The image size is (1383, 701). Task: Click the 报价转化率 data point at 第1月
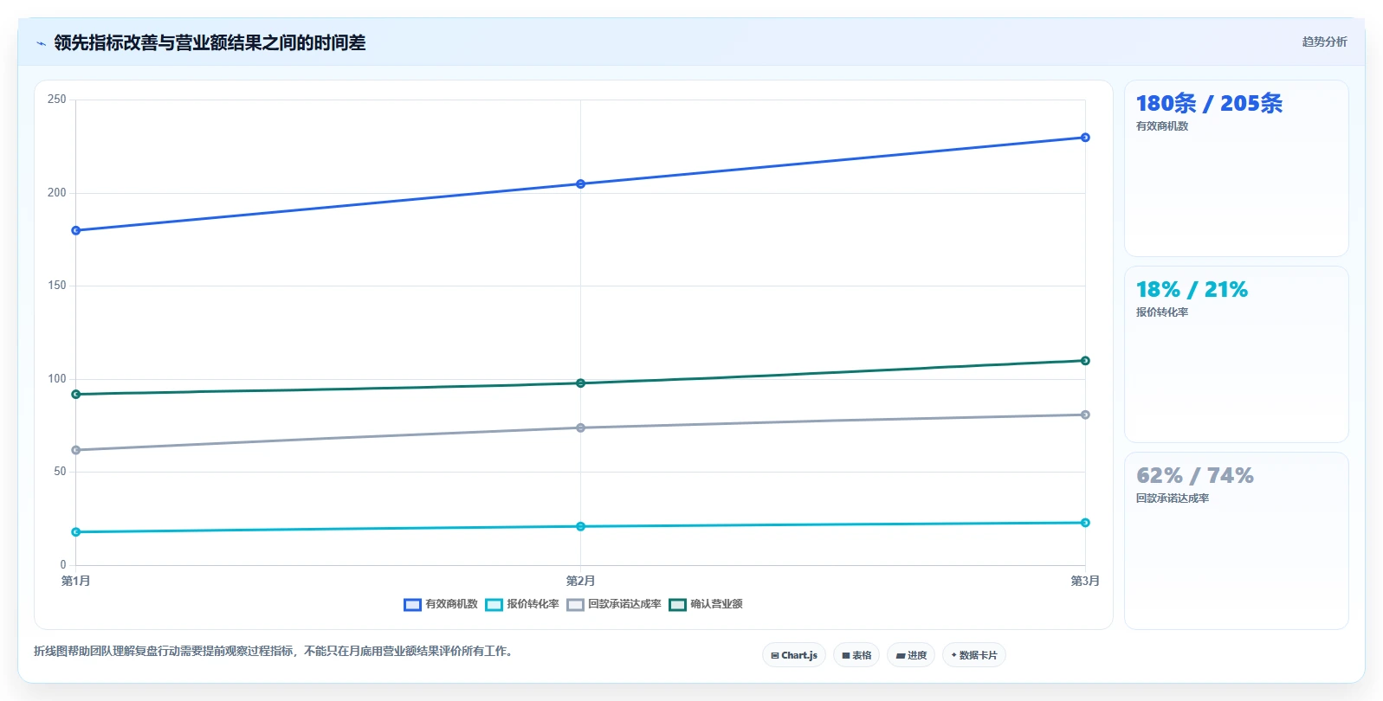click(x=76, y=532)
